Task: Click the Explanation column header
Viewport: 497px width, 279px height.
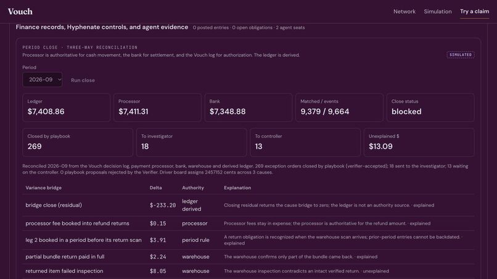Action: tap(237, 188)
